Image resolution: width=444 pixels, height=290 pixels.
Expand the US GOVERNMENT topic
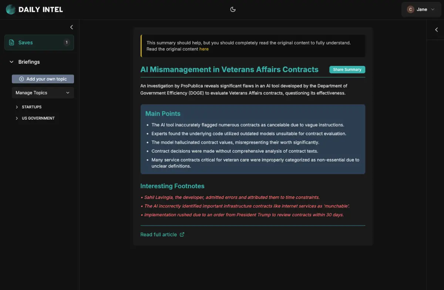pyautogui.click(x=17, y=118)
